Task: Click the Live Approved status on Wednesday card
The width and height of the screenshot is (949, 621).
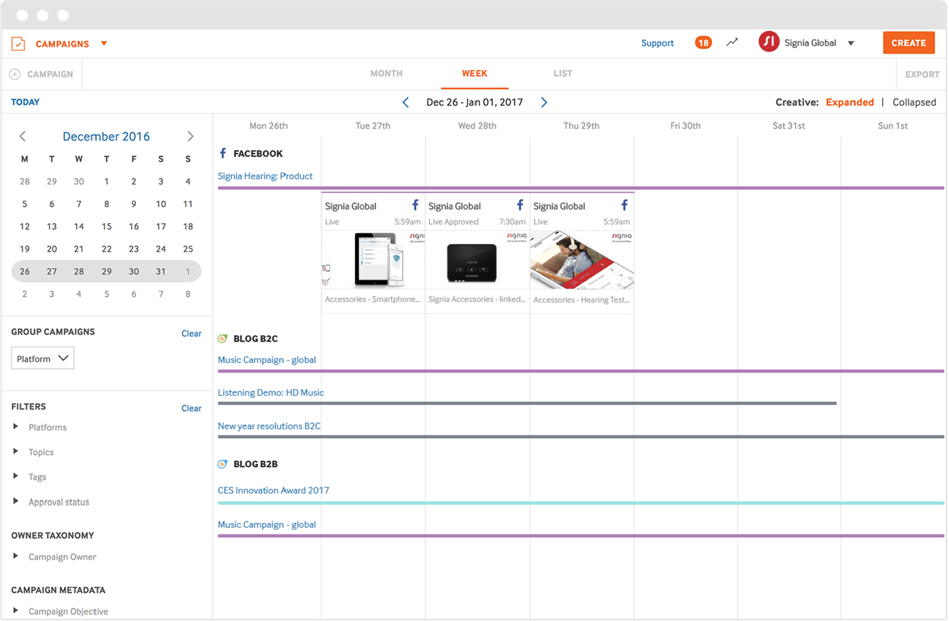Action: (x=453, y=222)
